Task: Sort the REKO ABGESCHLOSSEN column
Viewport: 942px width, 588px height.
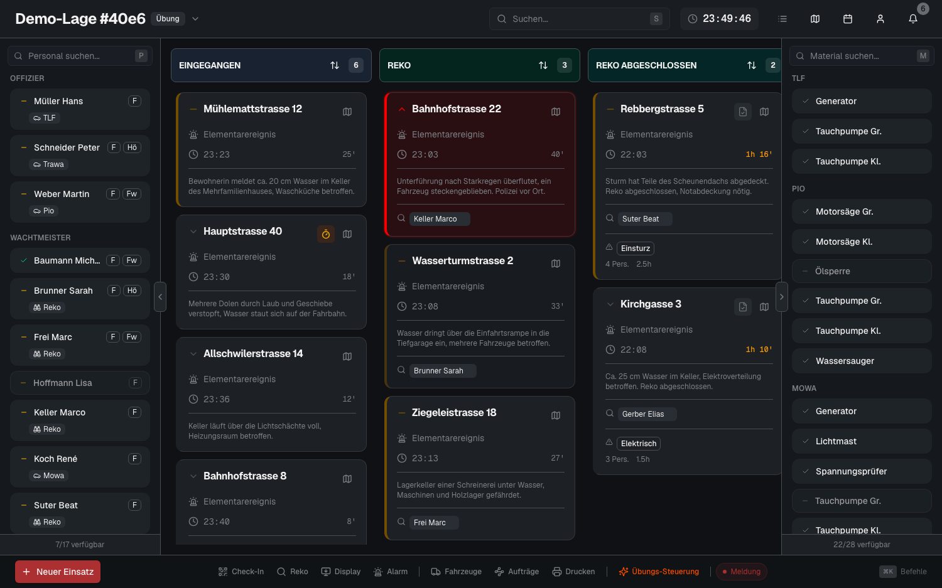Action: [752, 65]
